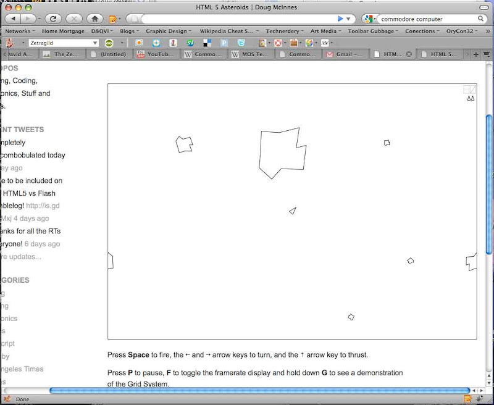Click the Angeles Times category link
Image resolution: width=494 pixels, height=405 pixels.
[22, 369]
